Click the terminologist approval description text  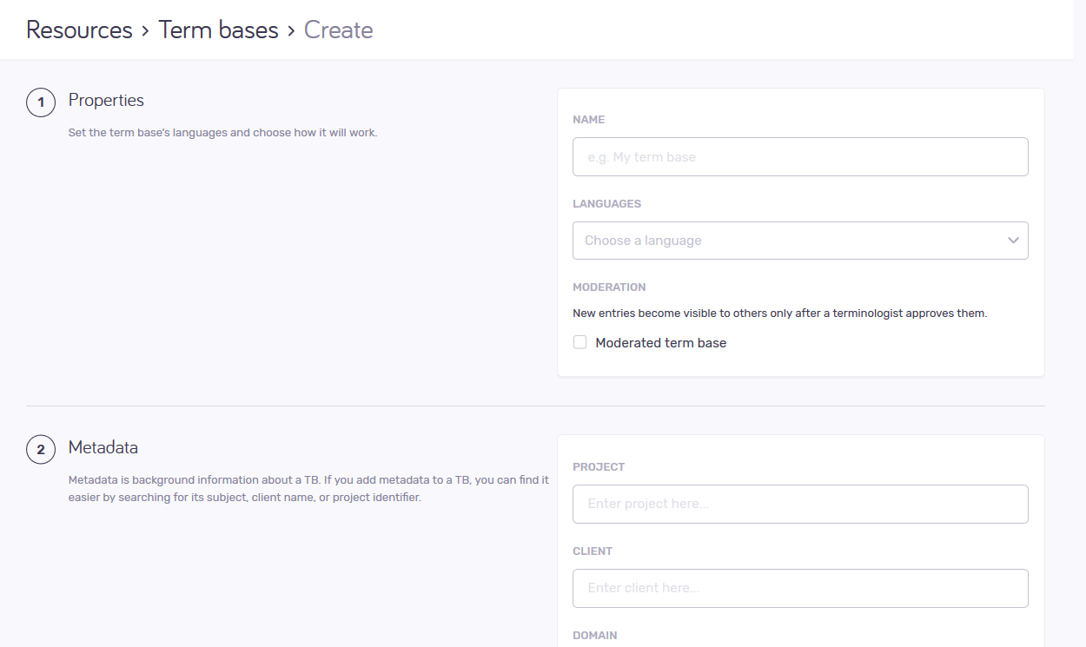(x=779, y=313)
